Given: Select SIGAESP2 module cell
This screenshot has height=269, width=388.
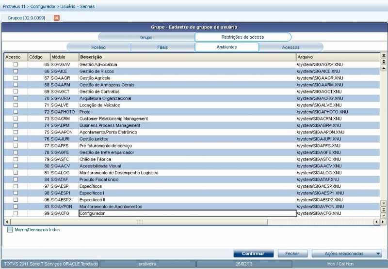Looking at the screenshot, I should coord(65,200).
